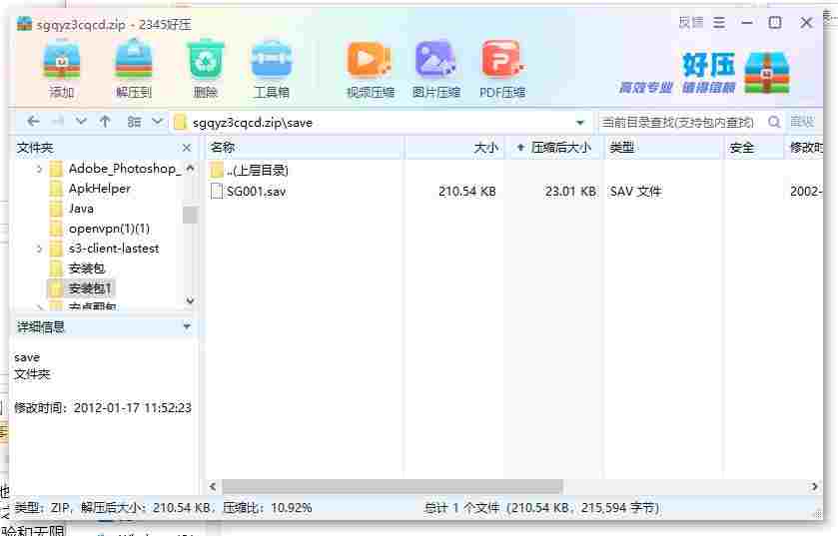The width and height of the screenshot is (838, 536).
Task: Click 修改时间 2012-01-17 detail text
Action: (103, 408)
